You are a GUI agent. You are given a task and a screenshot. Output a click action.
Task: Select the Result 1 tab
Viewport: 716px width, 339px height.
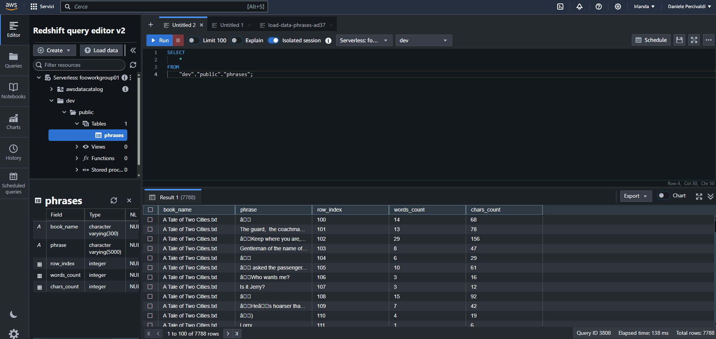(x=173, y=197)
